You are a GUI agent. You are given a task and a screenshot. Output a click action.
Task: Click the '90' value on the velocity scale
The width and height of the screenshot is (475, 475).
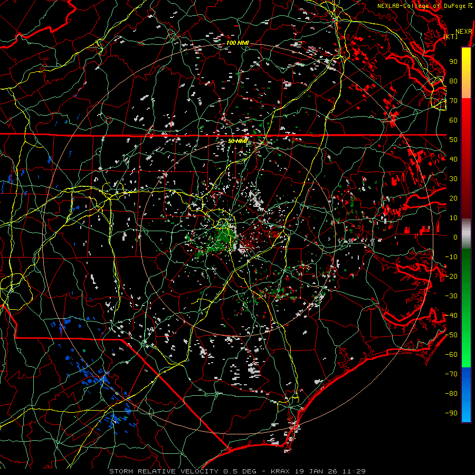(453, 62)
